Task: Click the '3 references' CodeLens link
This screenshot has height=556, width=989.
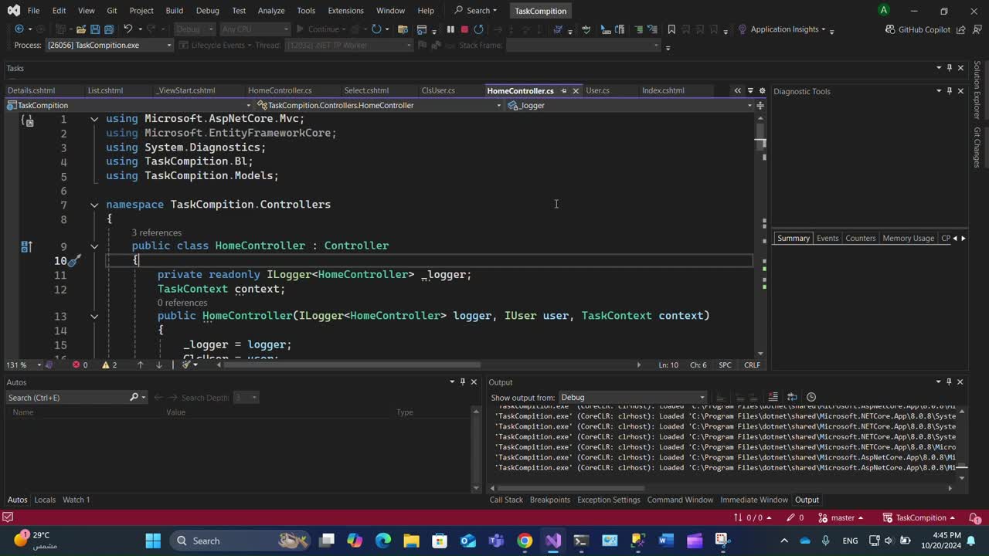Action: click(x=156, y=232)
